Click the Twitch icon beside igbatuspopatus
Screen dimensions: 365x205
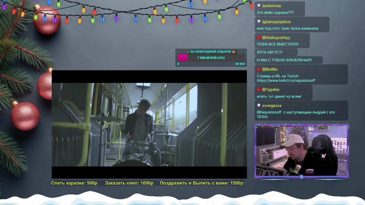pyautogui.click(x=259, y=22)
